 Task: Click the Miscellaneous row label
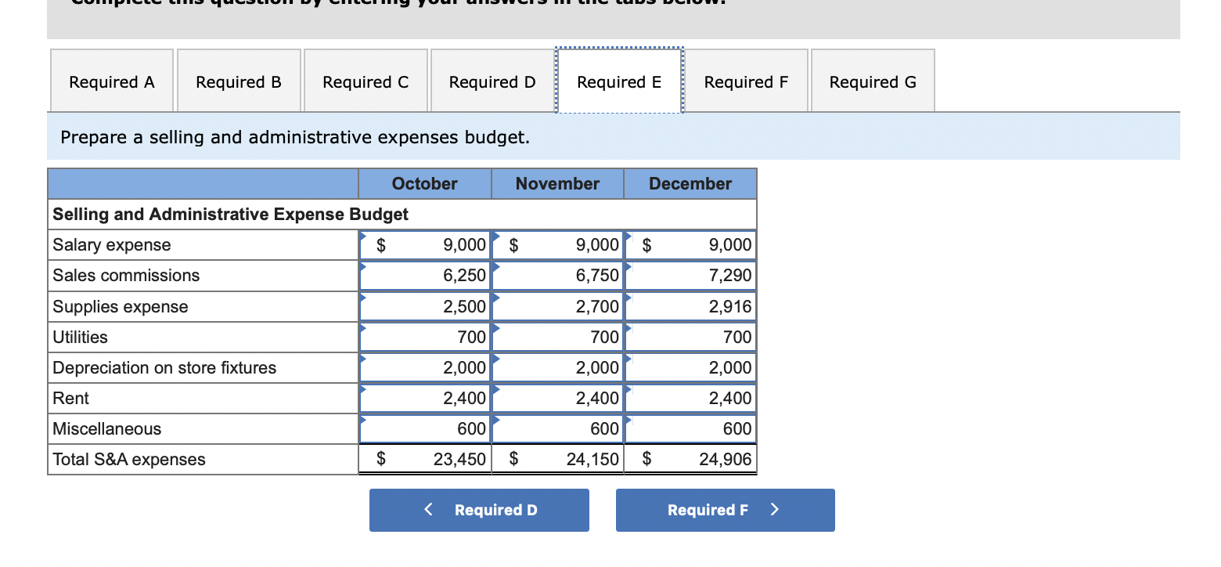106,429
